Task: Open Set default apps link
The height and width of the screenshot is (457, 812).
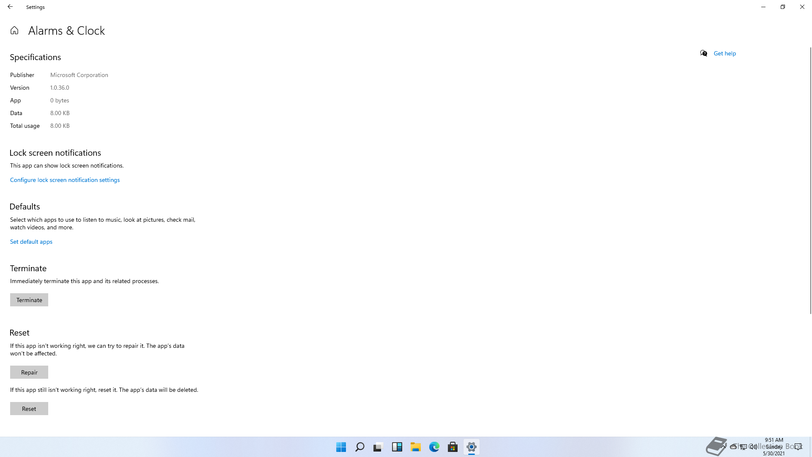Action: (31, 242)
